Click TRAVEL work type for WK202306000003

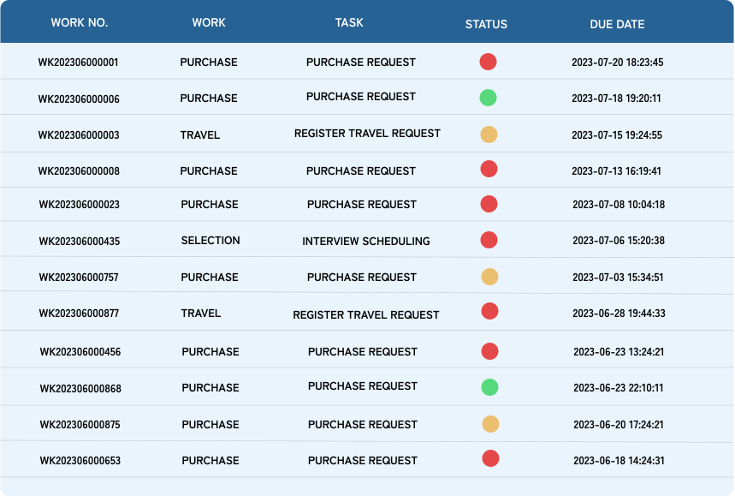coord(200,135)
